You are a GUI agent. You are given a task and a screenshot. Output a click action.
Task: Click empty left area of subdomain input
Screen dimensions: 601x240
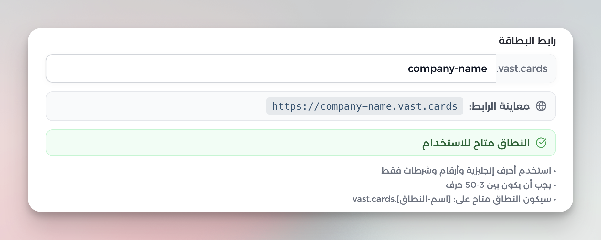[194, 68]
